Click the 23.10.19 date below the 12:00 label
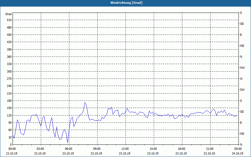Viewport: 251px width, 157px height. [125, 153]
